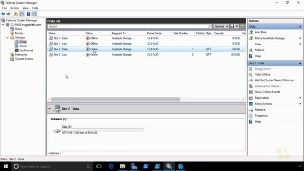Sort by the Owner Node column header
The height and width of the screenshot is (171, 304).
point(154,33)
